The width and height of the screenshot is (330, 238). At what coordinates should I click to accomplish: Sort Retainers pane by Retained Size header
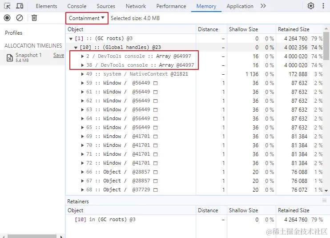pos(302,210)
